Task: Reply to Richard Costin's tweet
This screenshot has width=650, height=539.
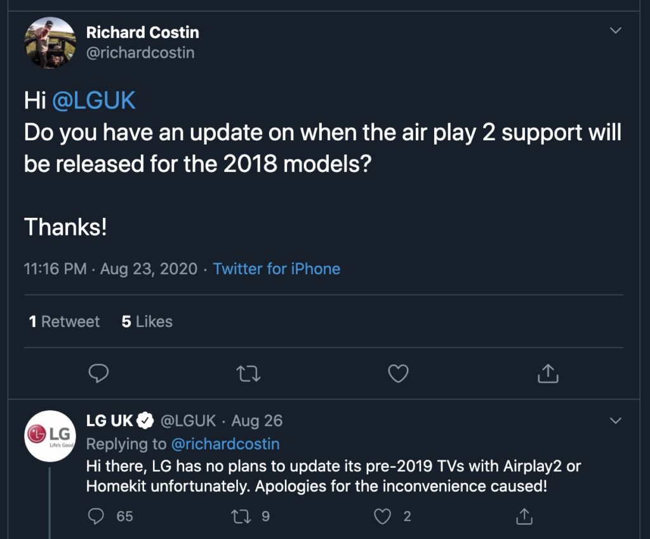Action: pos(98,374)
